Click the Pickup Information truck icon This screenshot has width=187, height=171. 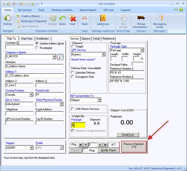point(141,18)
